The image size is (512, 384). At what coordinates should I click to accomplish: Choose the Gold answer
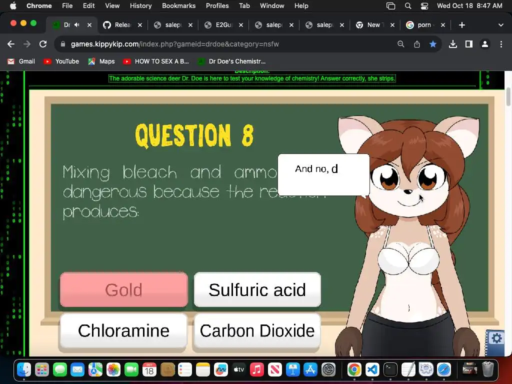(124, 290)
